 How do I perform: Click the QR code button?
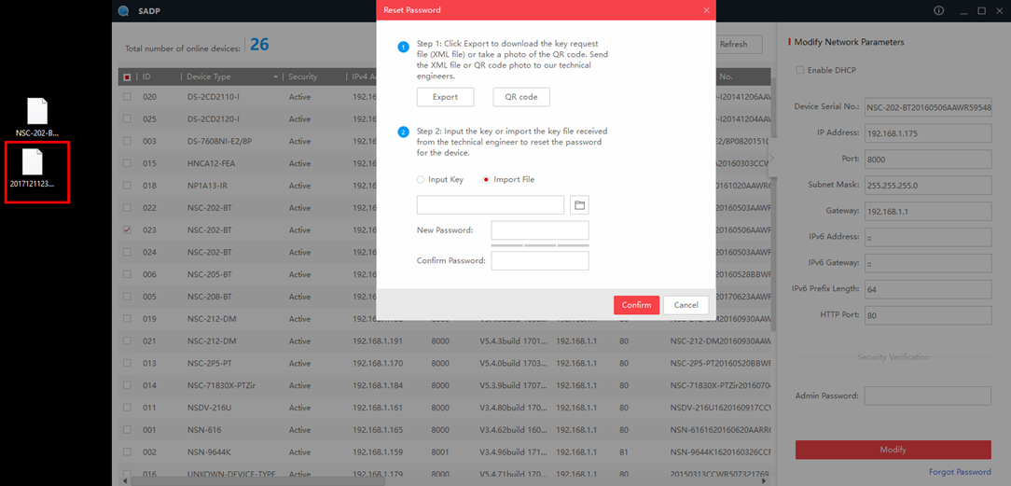pos(521,97)
